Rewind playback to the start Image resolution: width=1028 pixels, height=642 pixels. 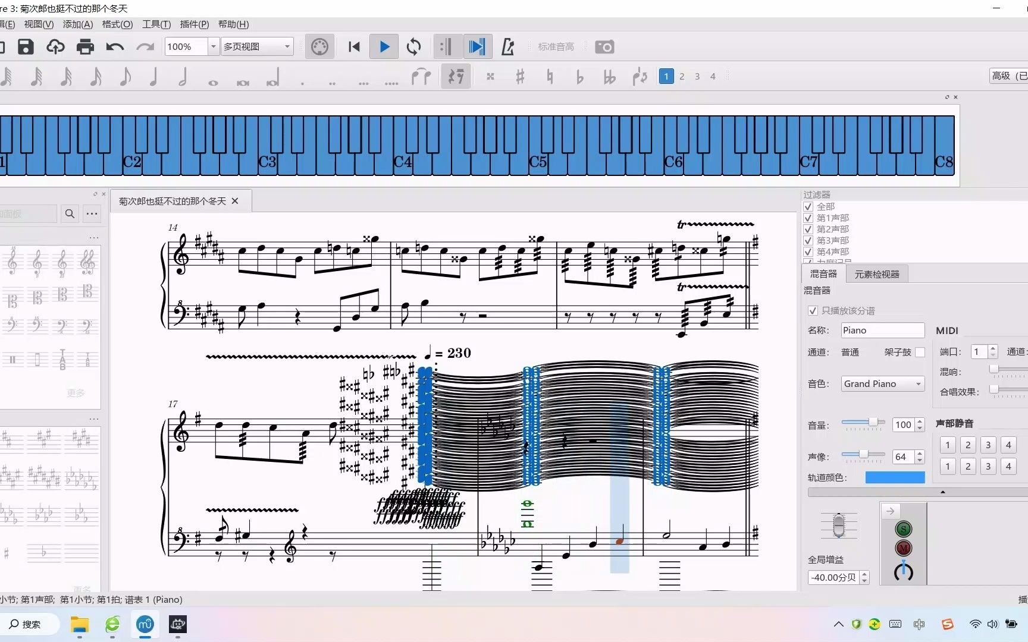pos(354,47)
